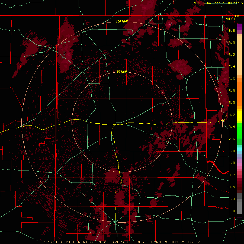This screenshot has width=244, height=244.
Task: Click the 1.0 value on color scale
Action: click(232, 163)
